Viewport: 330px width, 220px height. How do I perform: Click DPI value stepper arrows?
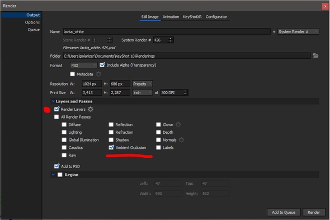click(x=185, y=92)
